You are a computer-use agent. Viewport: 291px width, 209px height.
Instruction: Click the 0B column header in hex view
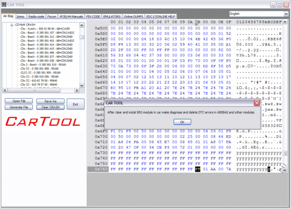click(x=198, y=22)
